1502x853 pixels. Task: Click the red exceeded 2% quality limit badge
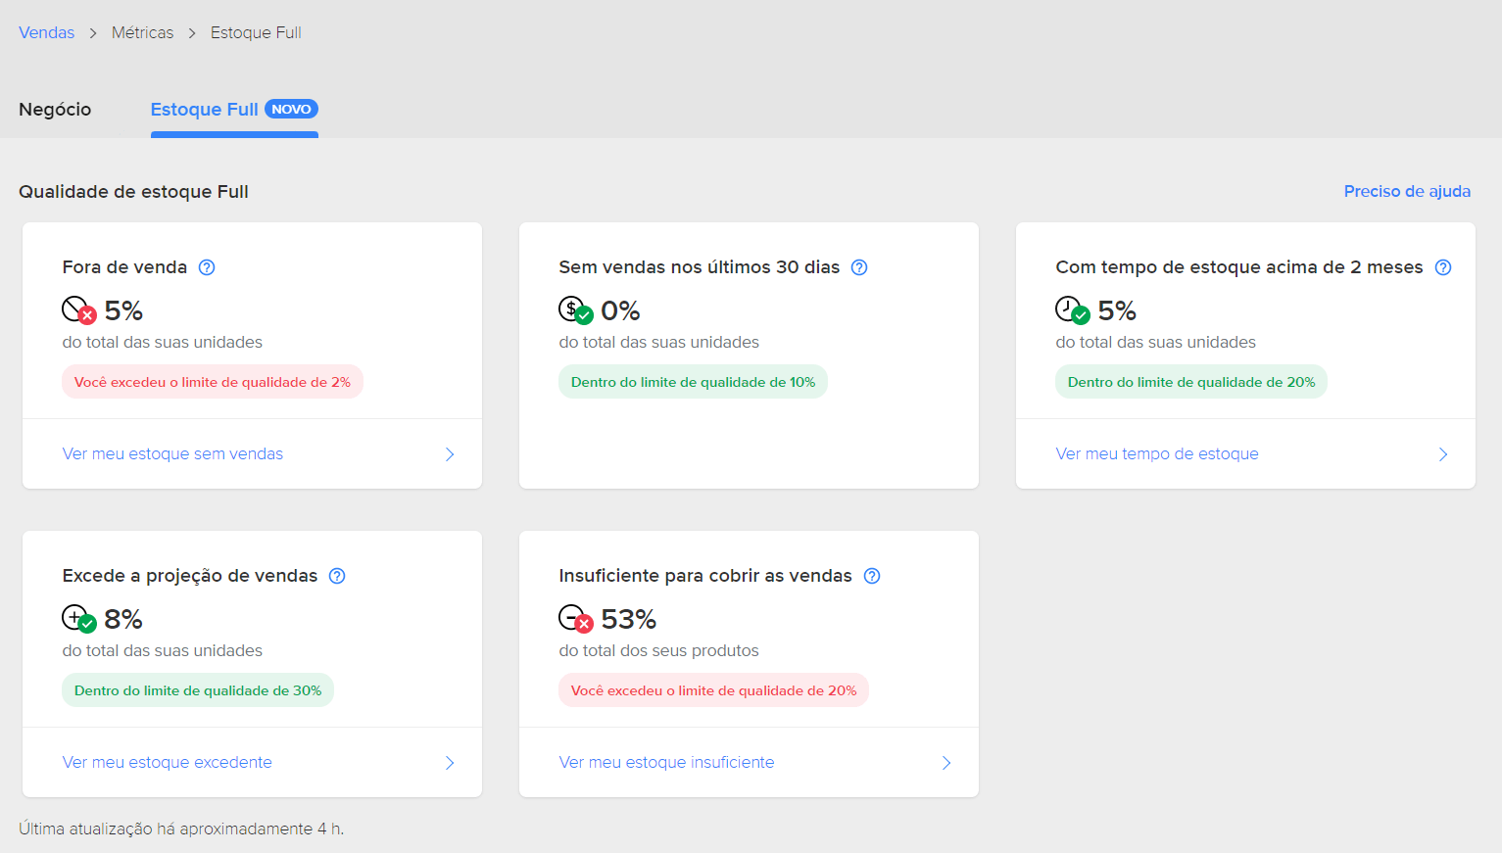pos(212,382)
